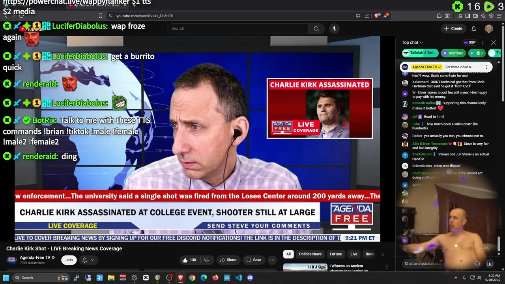Image resolution: width=505 pixels, height=284 pixels.
Task: Open more actions ellipsis under video
Action: [x=272, y=260]
